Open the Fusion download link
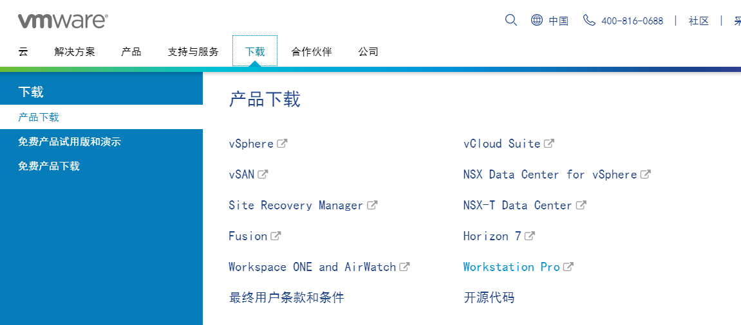 [x=248, y=236]
